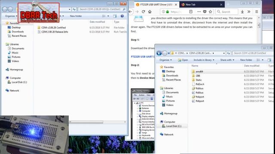
Task: Select the ftdibus security catalog file
Action: [199, 89]
